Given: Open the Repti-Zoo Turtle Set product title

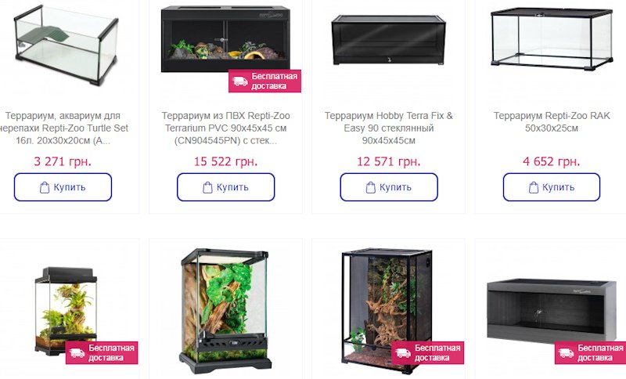Looking at the screenshot, I should point(64,128).
